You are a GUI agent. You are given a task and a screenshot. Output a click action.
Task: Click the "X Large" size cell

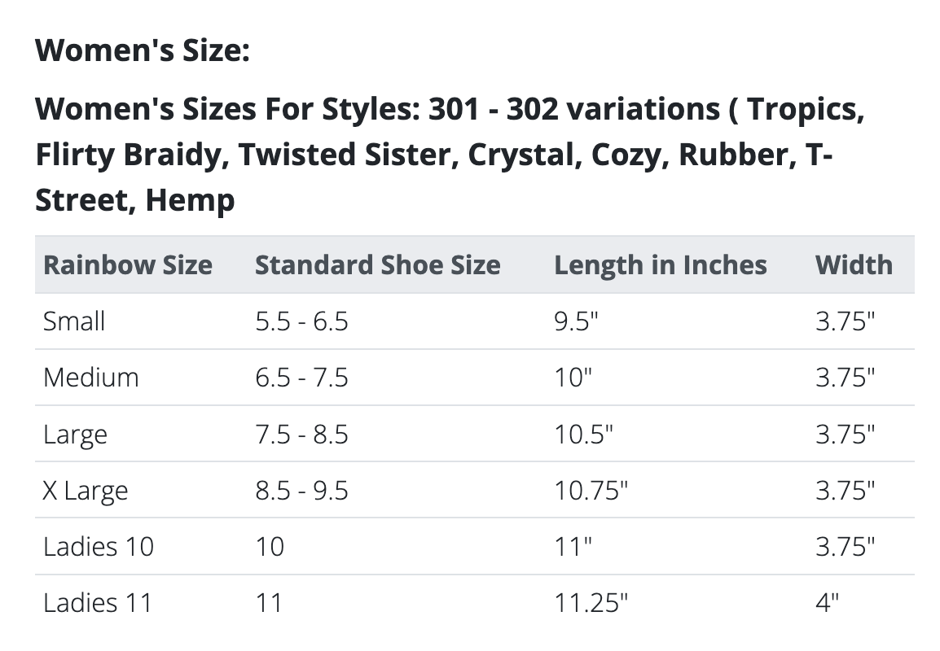86,491
